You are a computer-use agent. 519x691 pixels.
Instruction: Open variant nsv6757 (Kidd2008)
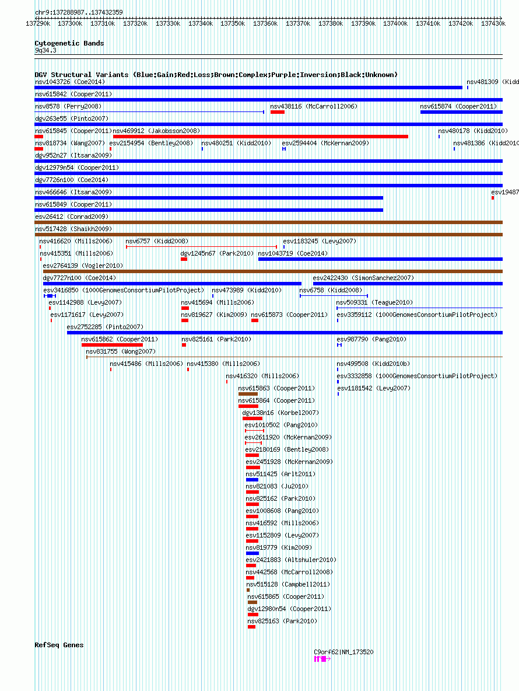157,242
